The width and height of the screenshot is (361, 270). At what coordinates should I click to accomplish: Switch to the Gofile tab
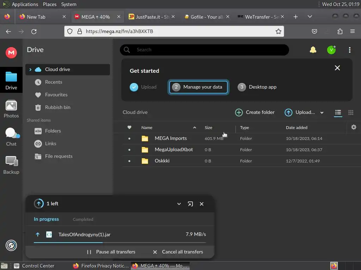click(207, 17)
